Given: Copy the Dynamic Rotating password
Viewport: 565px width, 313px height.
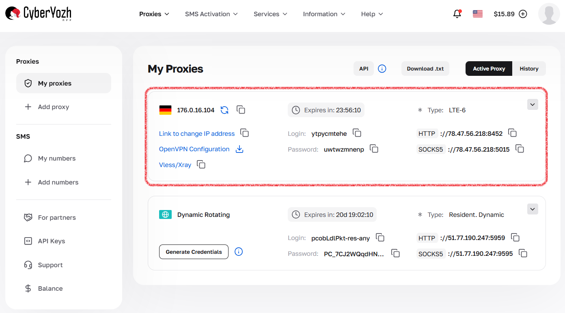Looking at the screenshot, I should 395,253.
